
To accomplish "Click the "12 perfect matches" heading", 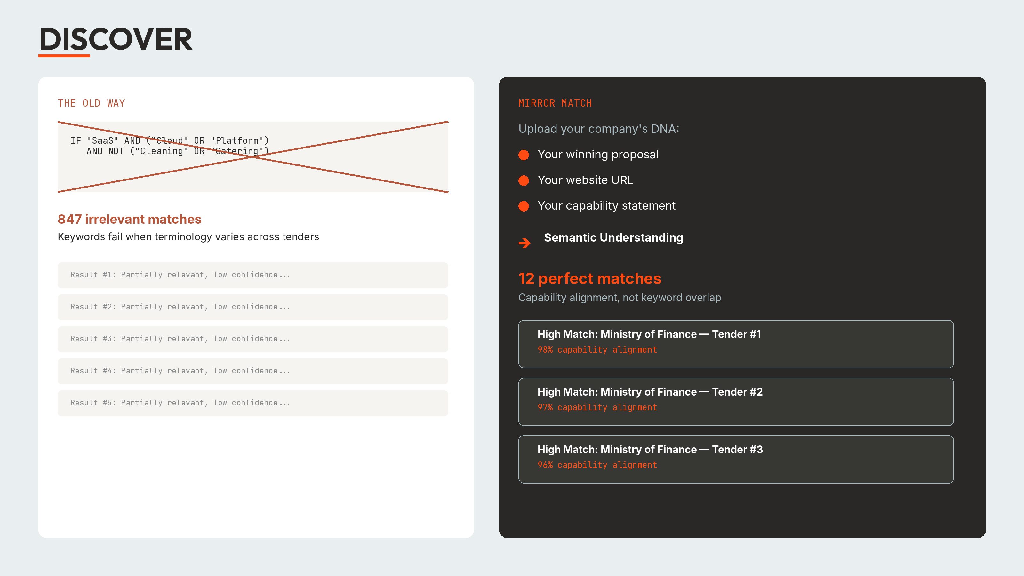I will (x=589, y=279).
